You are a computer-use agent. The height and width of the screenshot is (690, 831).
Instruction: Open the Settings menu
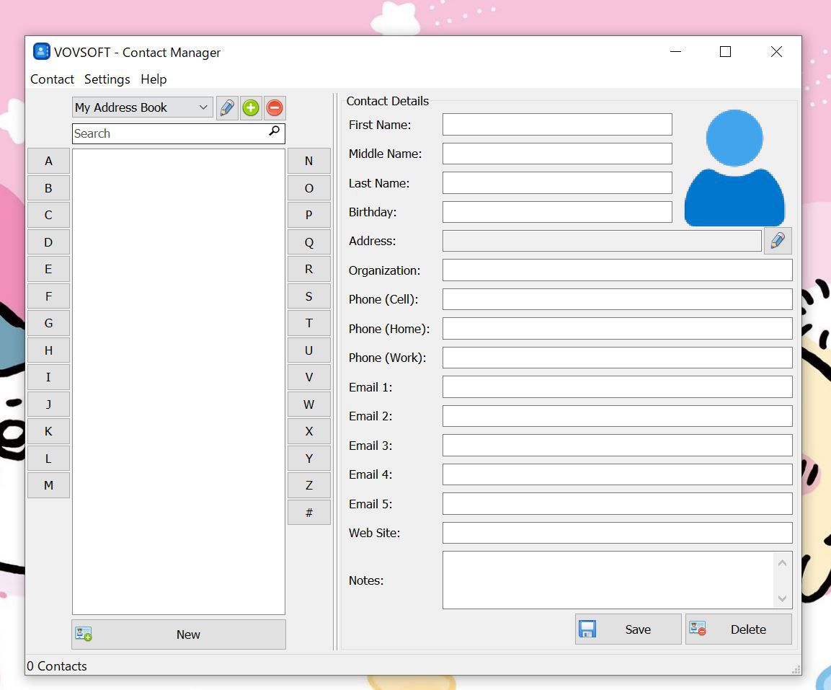coord(107,79)
